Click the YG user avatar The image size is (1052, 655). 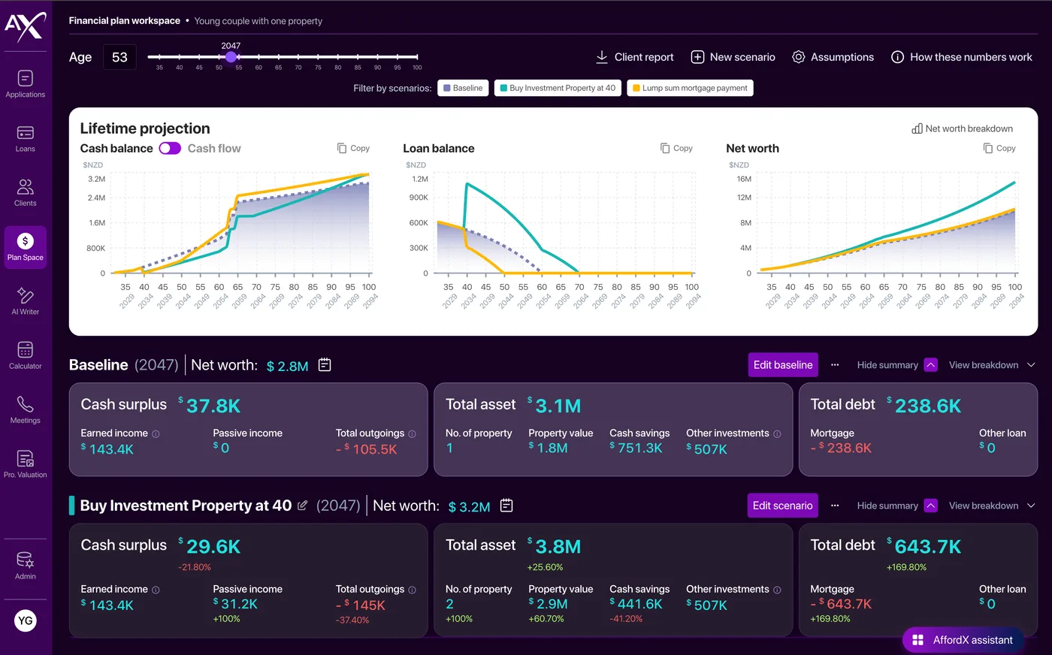[26, 620]
